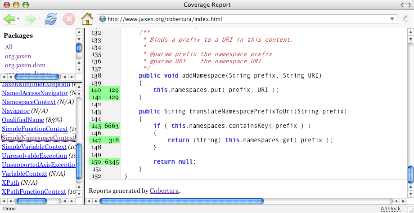The height and width of the screenshot is (213, 414).
Task: Open the XPathFunctionContext class link
Action: 34,191
